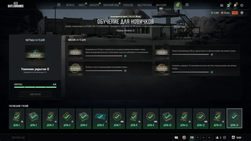Click the 4/4 progress bar
Image resolution: width=251 pixels, height=141 pixels.
35,87
